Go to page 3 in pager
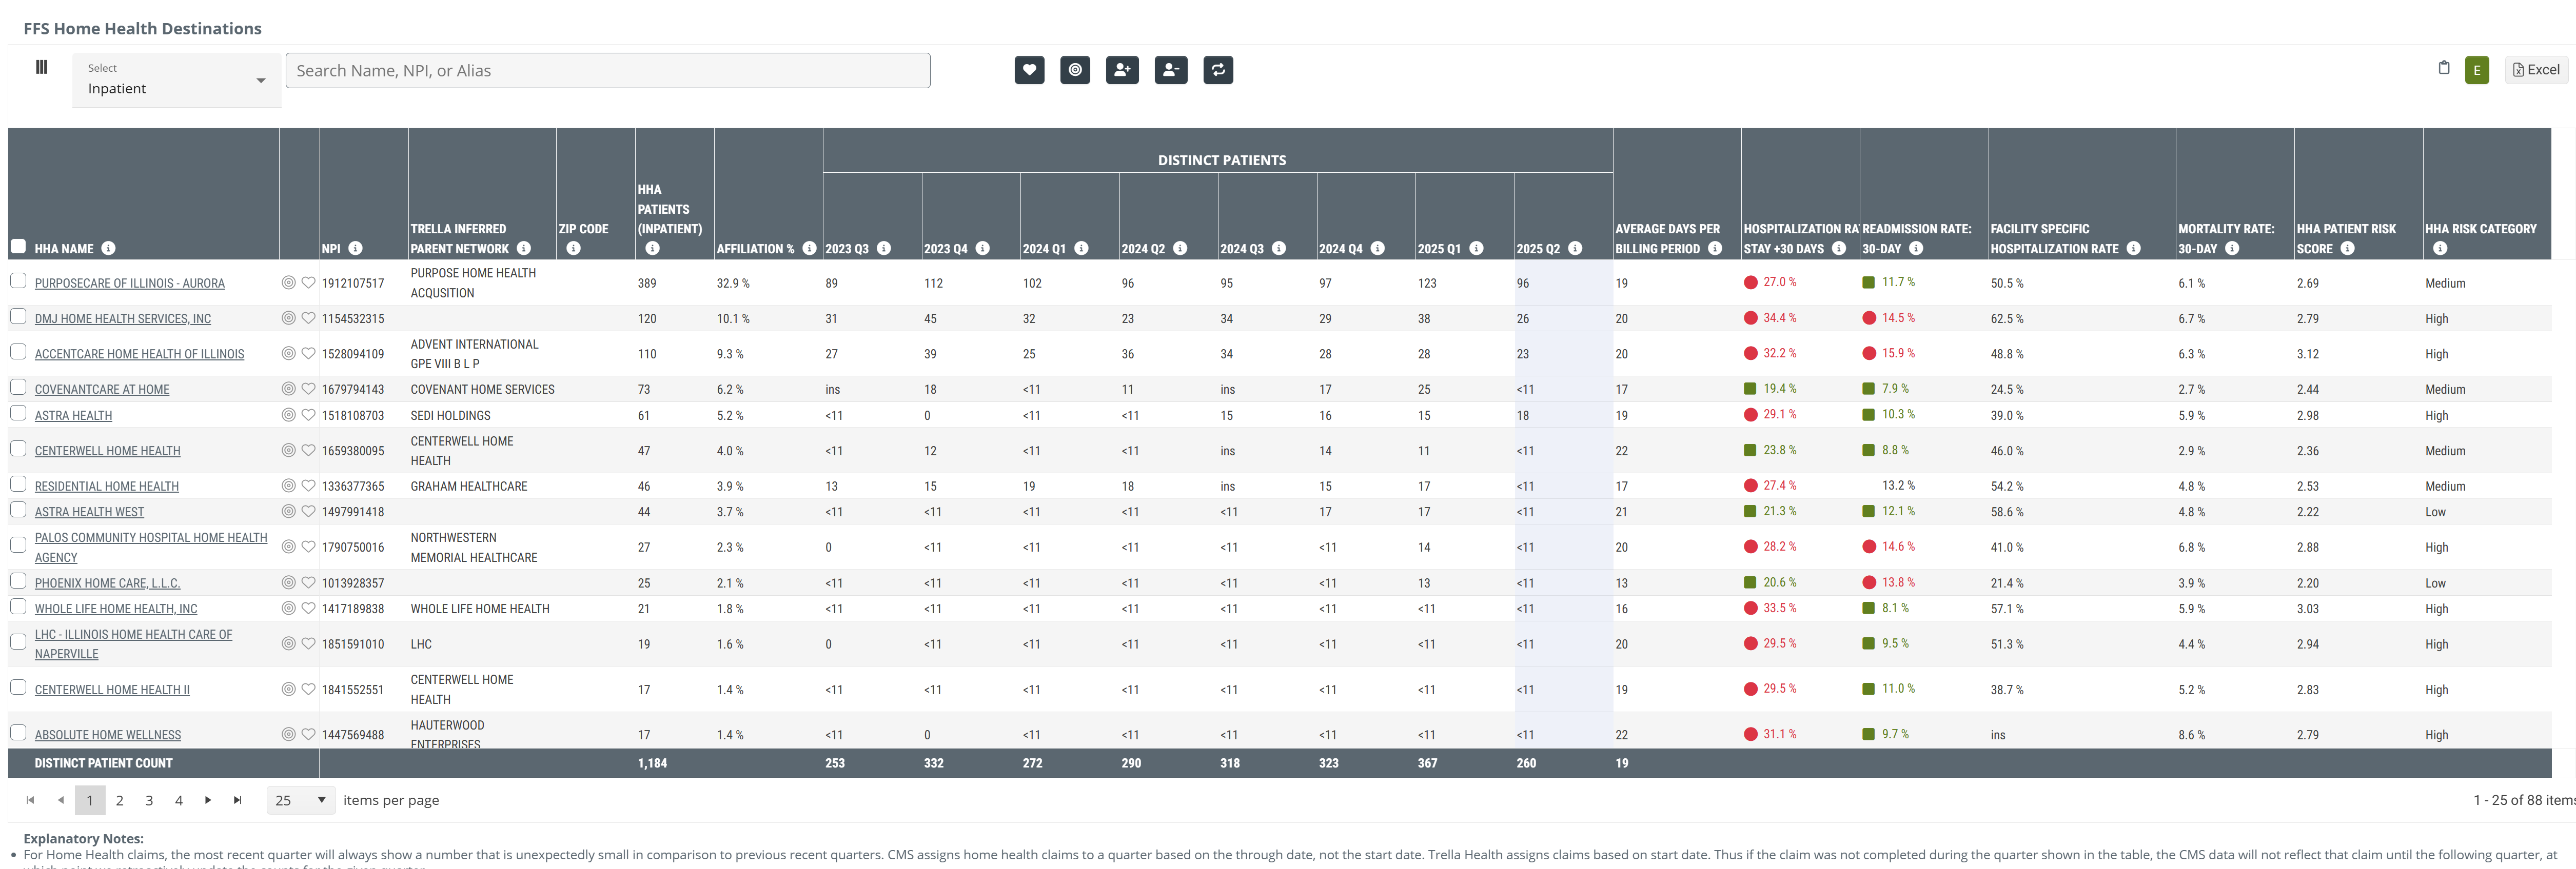This screenshot has width=2576, height=869. tap(149, 800)
